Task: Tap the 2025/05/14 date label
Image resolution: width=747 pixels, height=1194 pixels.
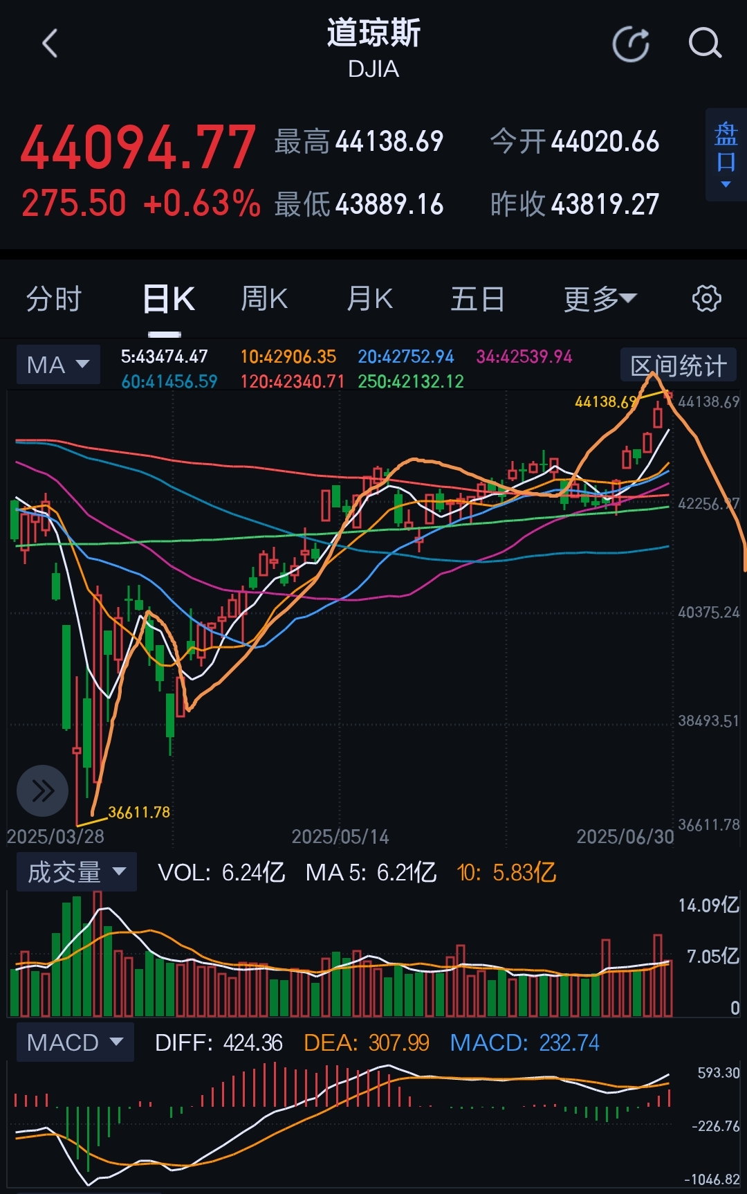Action: (340, 837)
